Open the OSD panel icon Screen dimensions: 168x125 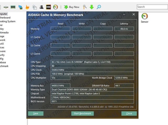(x=48, y=7)
